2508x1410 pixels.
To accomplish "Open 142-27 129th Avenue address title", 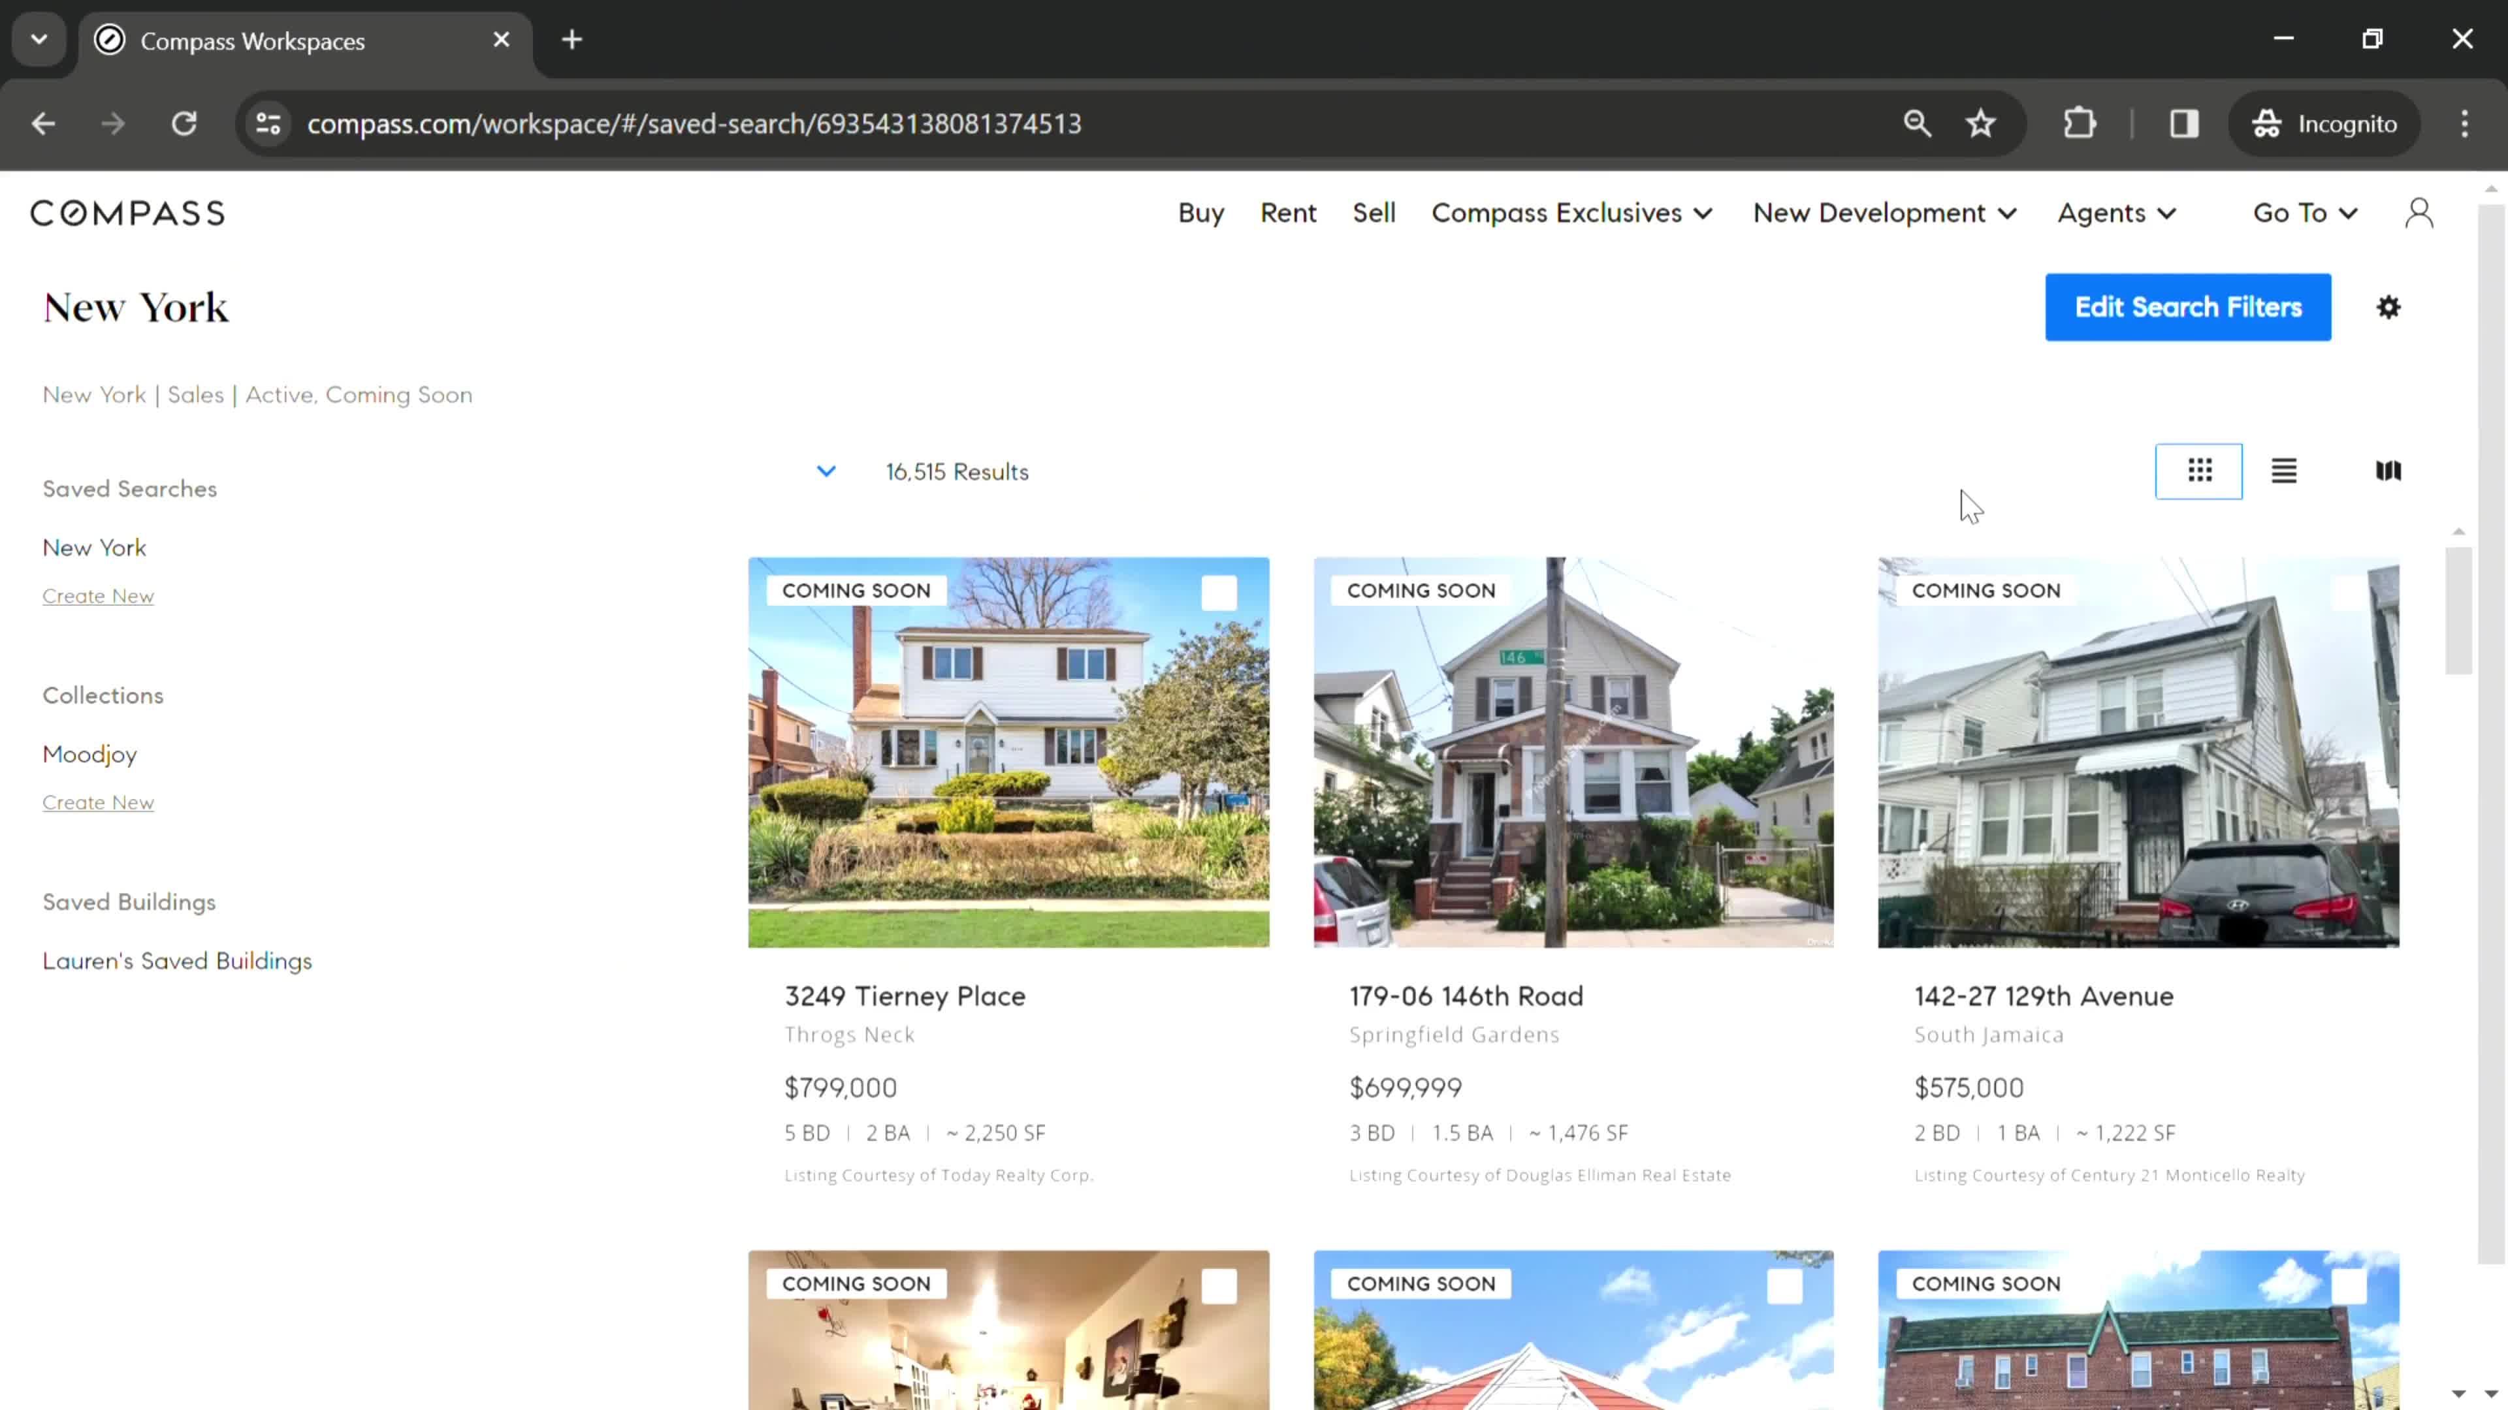I will pyautogui.click(x=2044, y=996).
